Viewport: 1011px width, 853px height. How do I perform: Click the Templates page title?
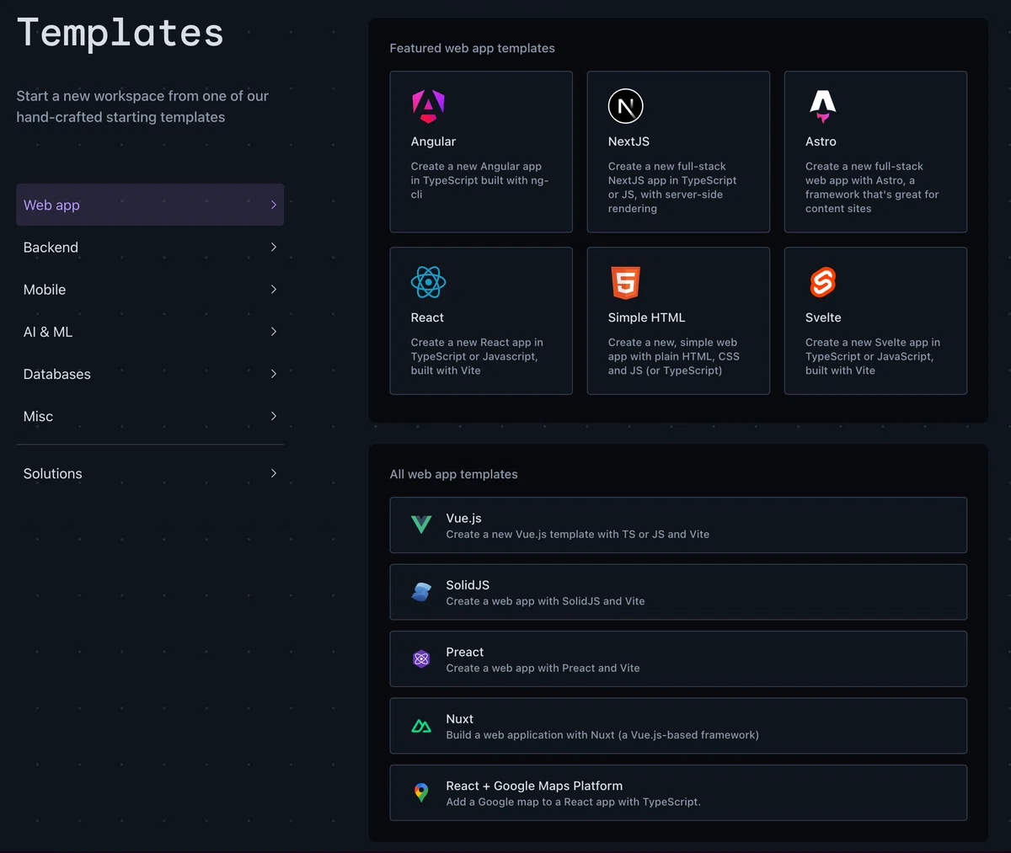120,33
